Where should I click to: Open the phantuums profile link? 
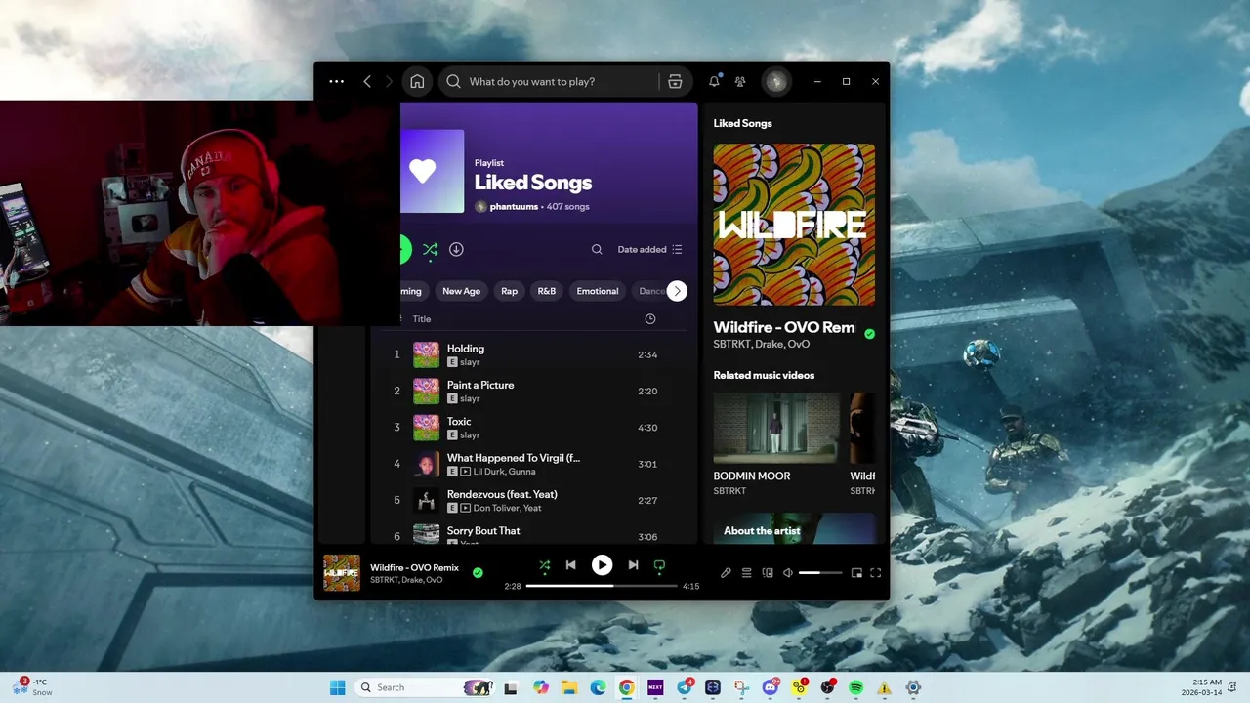[512, 207]
